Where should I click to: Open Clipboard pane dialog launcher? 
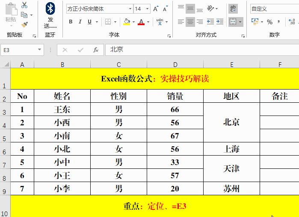coord(34,36)
